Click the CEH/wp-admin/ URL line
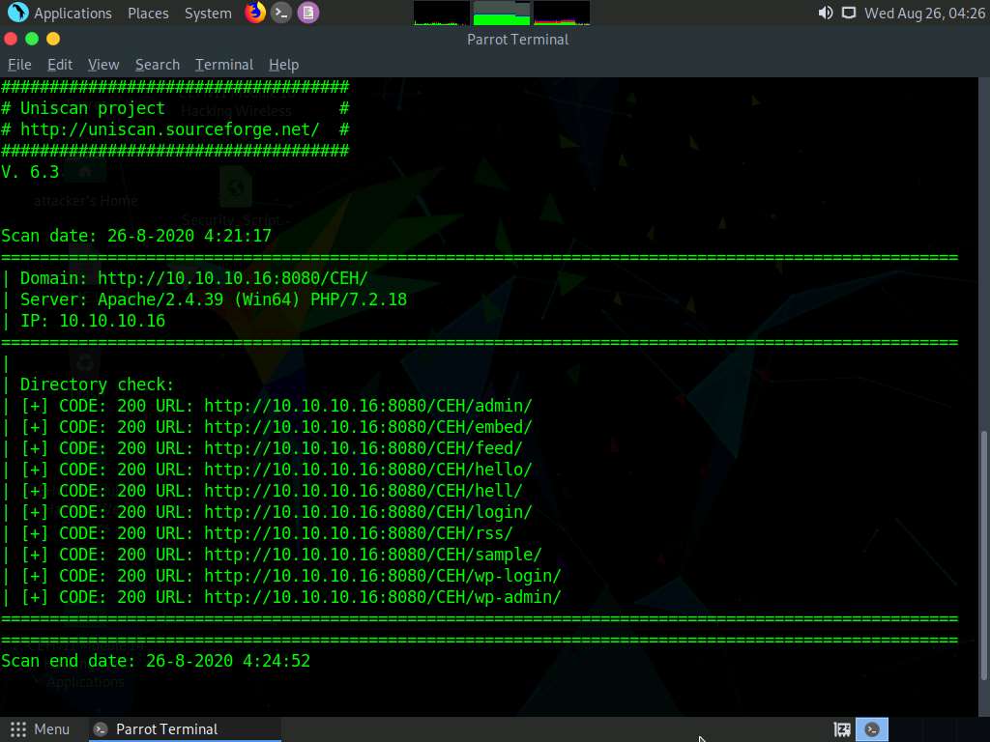The height and width of the screenshot is (742, 990). click(x=383, y=597)
